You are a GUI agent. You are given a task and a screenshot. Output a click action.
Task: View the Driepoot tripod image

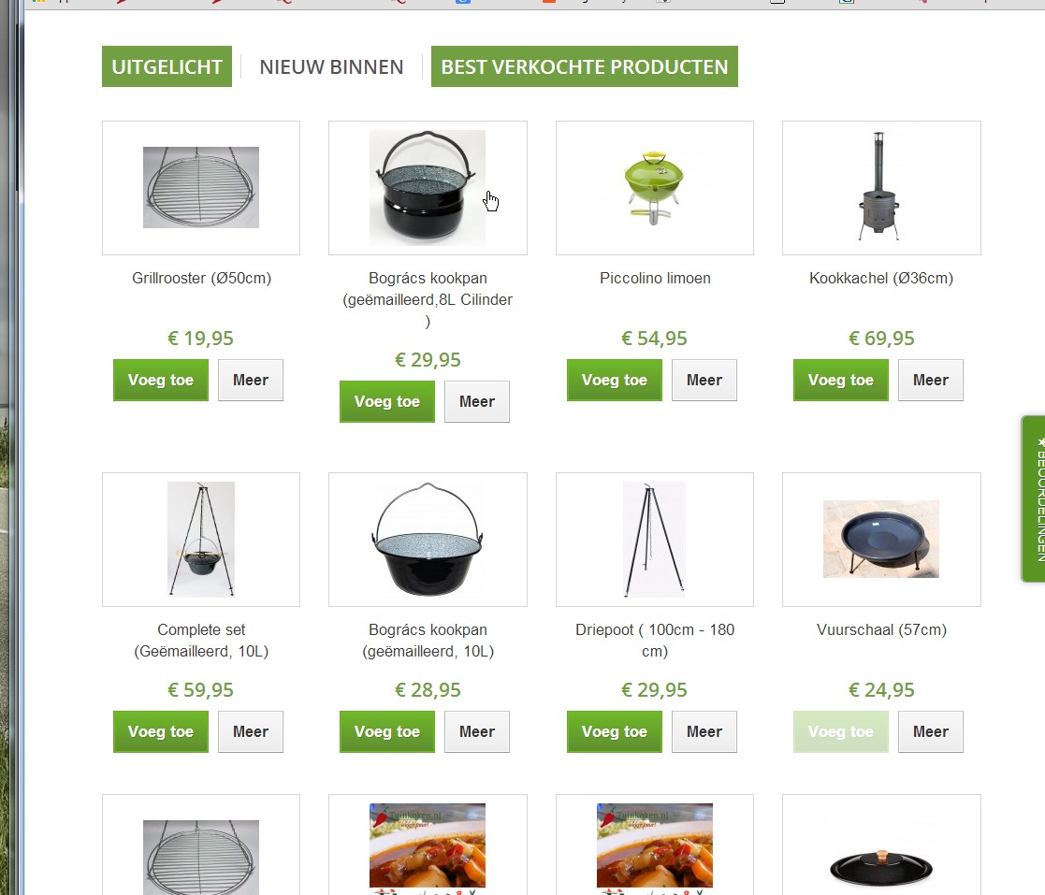655,539
